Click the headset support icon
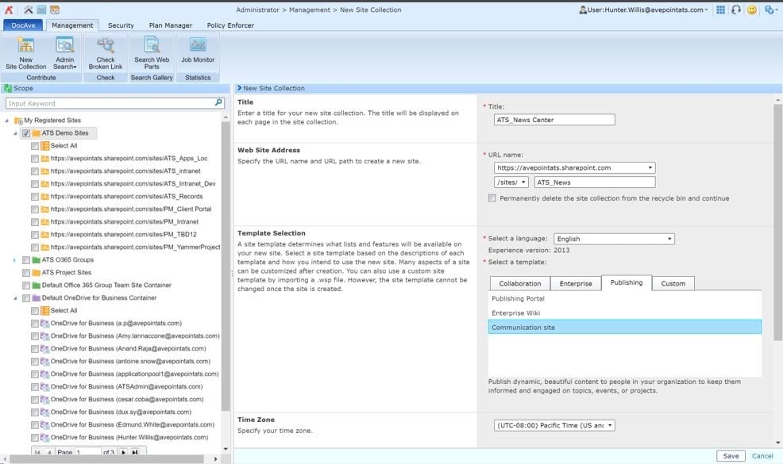The height and width of the screenshot is (464, 783). click(736, 10)
